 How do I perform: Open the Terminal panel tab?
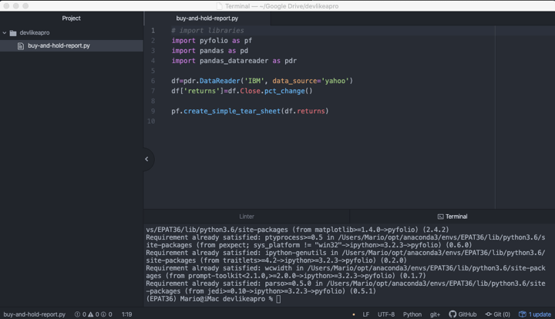pos(452,217)
